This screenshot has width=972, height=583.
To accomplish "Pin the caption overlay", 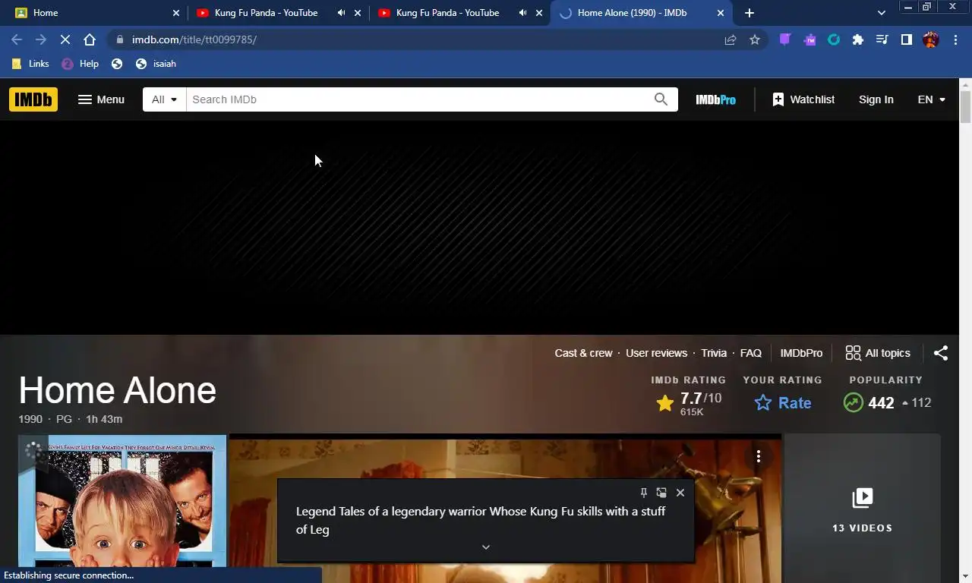I will pyautogui.click(x=644, y=493).
